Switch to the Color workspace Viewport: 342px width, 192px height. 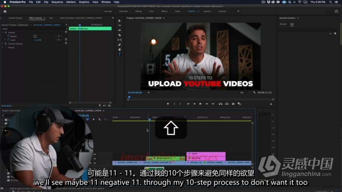(x=151, y=11)
